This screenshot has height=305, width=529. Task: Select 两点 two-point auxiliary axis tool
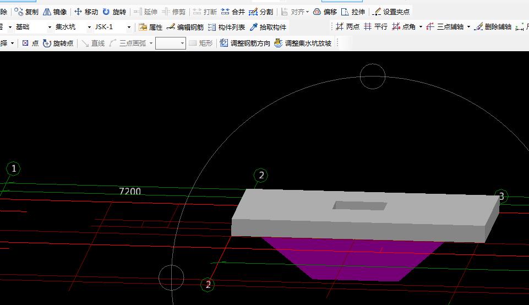pos(348,26)
